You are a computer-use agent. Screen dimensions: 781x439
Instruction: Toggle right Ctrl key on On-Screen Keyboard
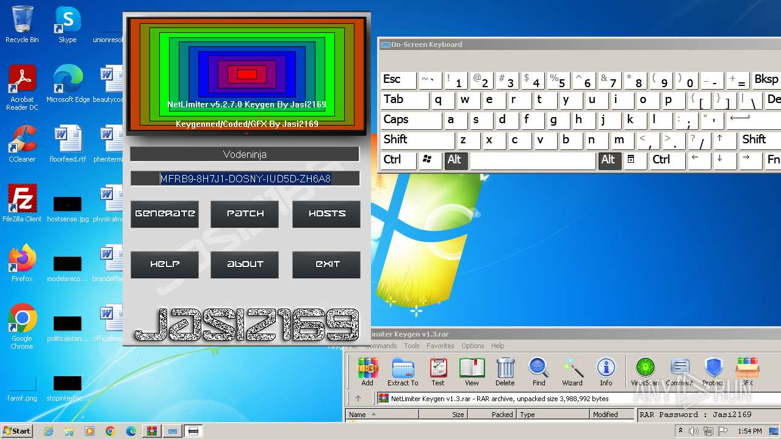coord(666,160)
